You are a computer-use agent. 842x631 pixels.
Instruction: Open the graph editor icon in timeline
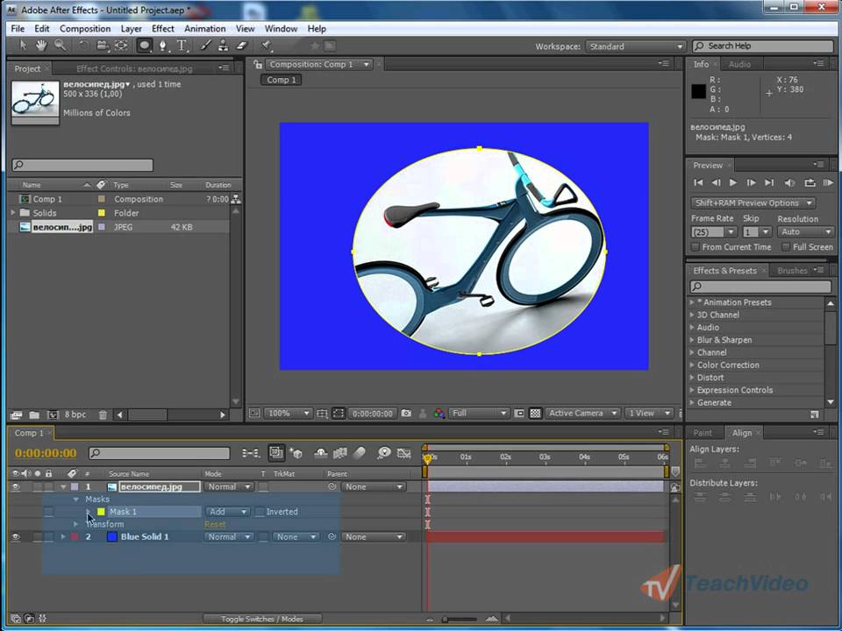(x=403, y=453)
